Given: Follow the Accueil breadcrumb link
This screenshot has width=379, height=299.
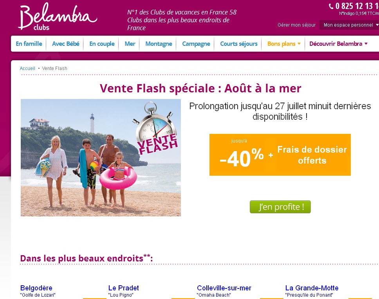Looking at the screenshot, I should pyautogui.click(x=27, y=68).
